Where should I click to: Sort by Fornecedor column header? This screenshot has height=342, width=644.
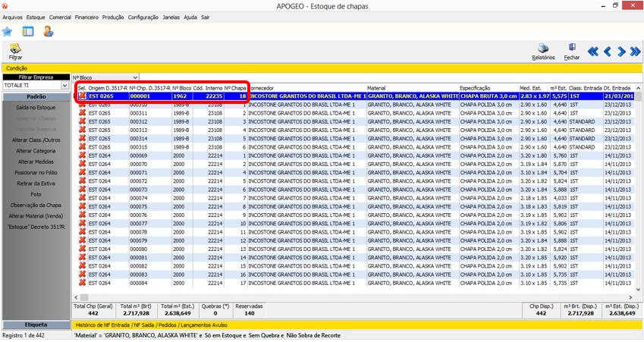point(306,88)
